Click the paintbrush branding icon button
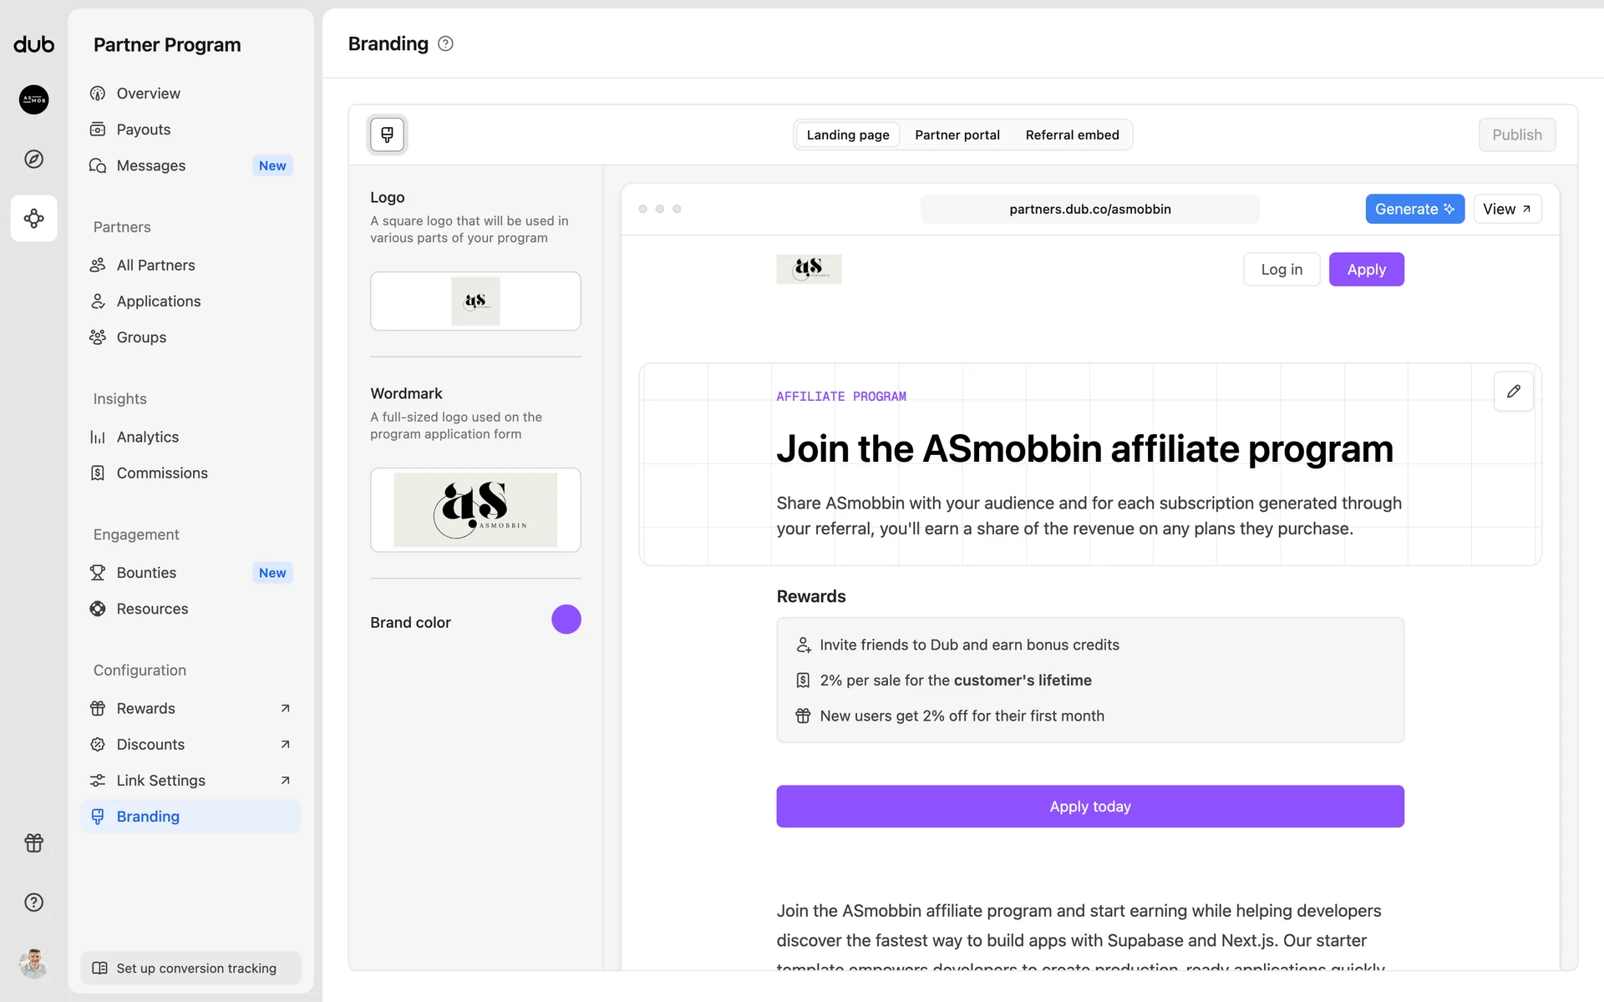The image size is (1604, 1002). (x=387, y=134)
